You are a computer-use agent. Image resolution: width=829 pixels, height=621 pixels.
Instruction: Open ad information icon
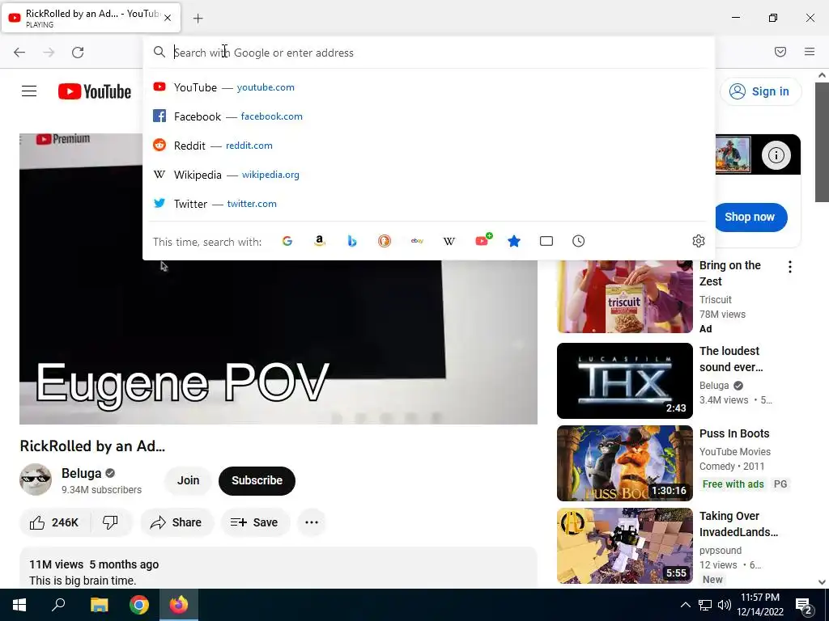776,155
